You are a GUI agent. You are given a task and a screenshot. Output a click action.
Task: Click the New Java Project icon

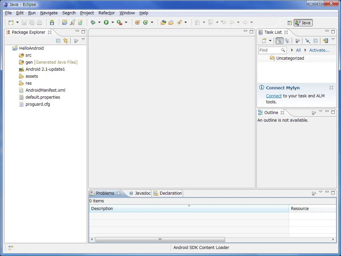(65, 22)
